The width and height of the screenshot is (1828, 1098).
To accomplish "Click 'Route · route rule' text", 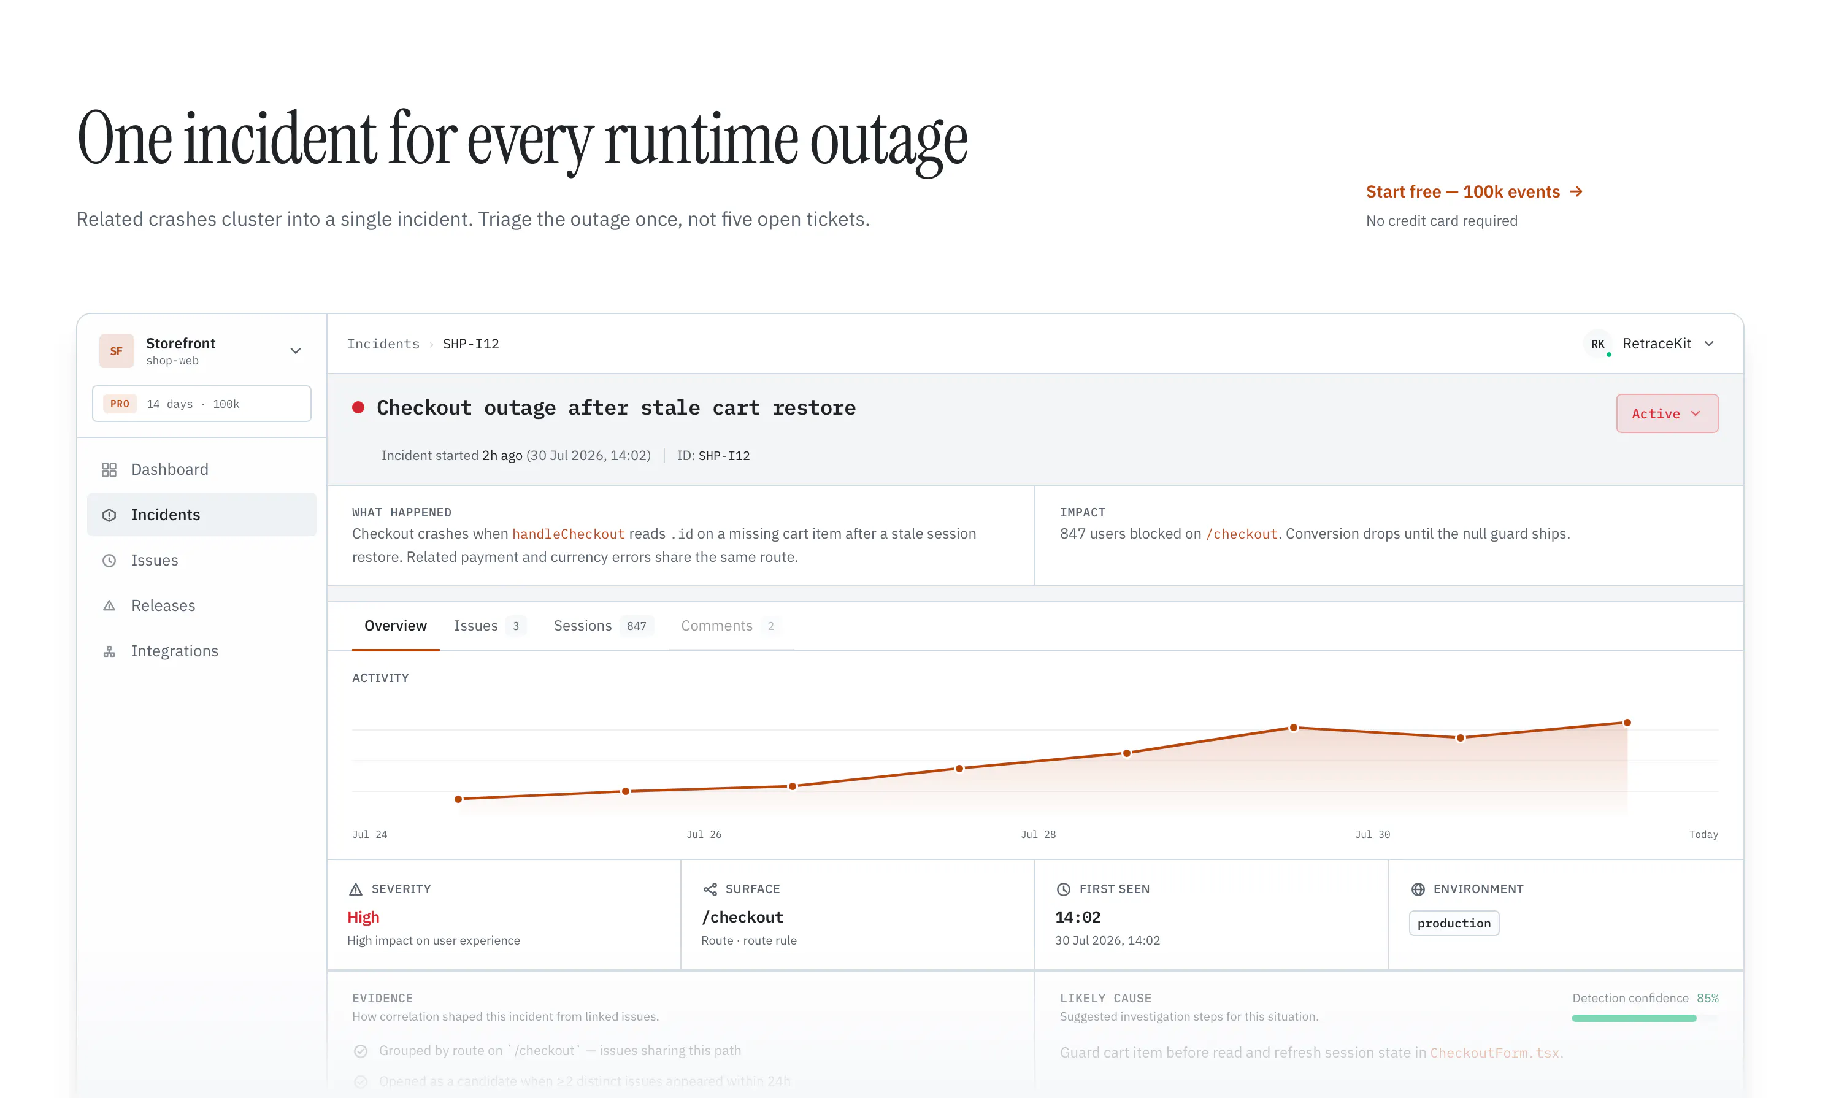I will (x=748, y=940).
